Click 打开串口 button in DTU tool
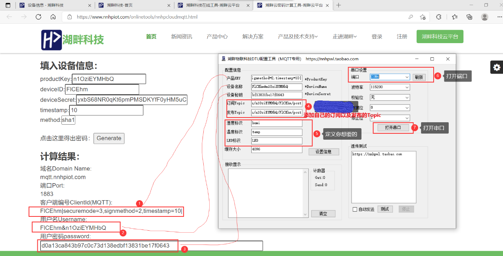 pyautogui.click(x=393, y=128)
